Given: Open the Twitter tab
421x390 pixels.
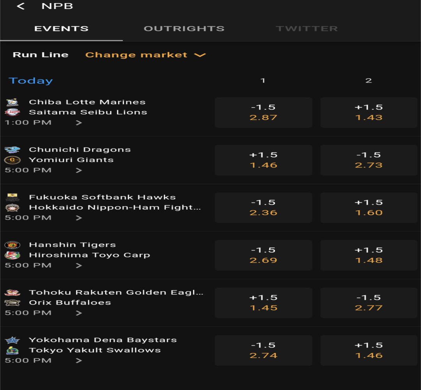Looking at the screenshot, I should click(x=307, y=28).
